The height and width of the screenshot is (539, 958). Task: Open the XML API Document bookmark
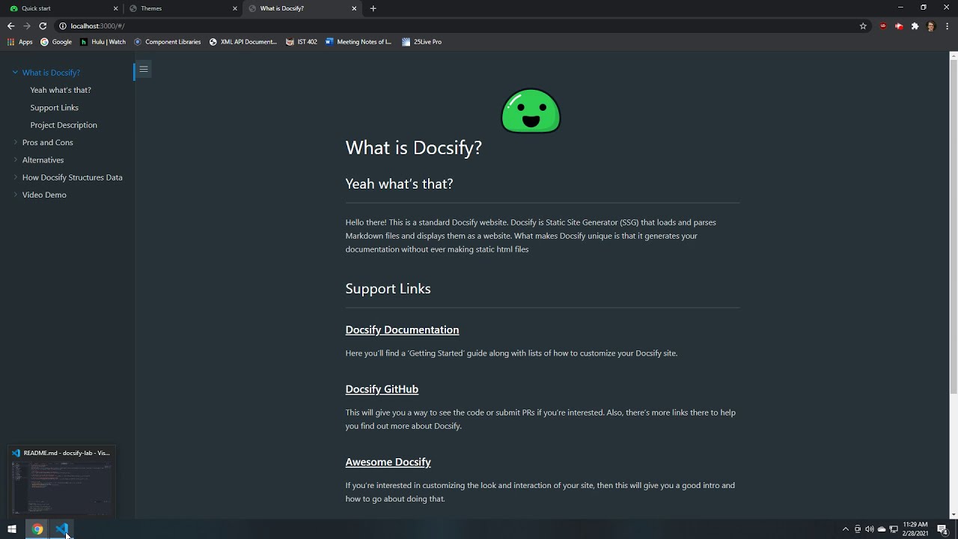coord(243,42)
